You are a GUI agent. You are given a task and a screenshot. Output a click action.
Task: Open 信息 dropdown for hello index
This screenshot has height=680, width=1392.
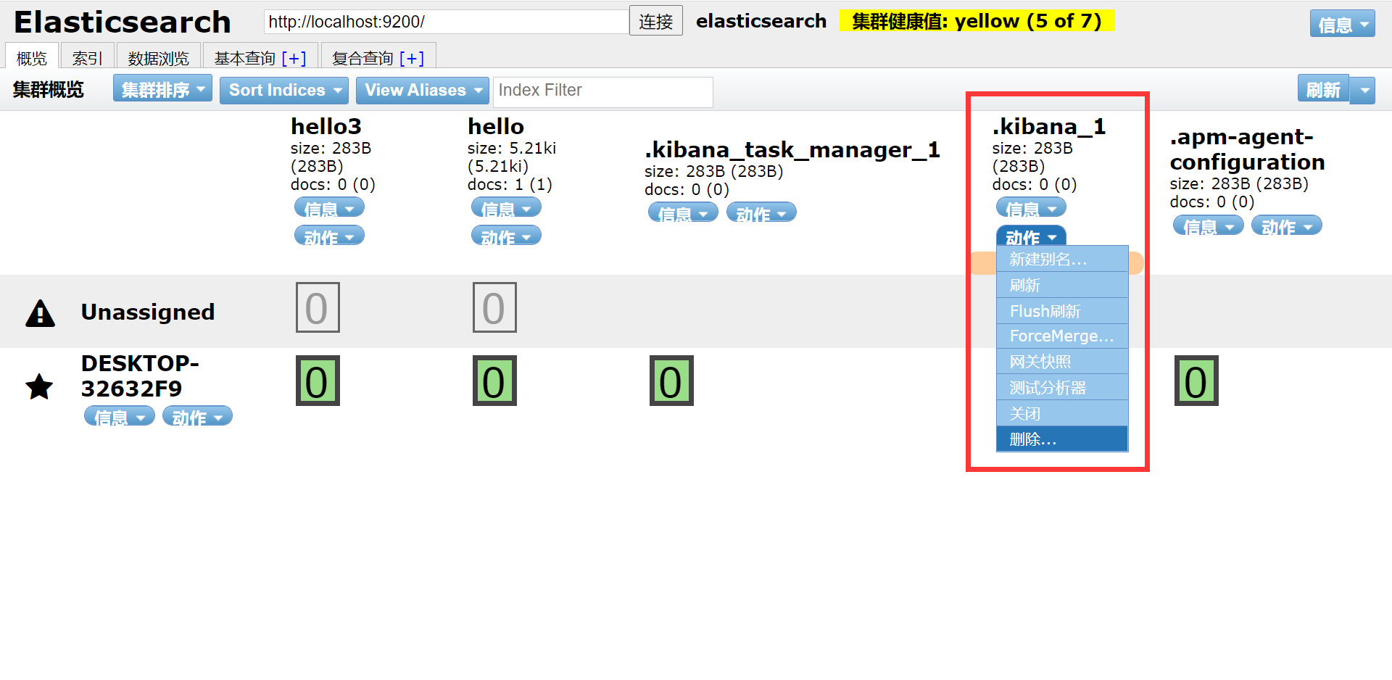pyautogui.click(x=506, y=208)
